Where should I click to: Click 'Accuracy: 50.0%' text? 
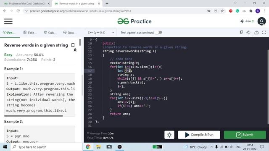click(30, 55)
